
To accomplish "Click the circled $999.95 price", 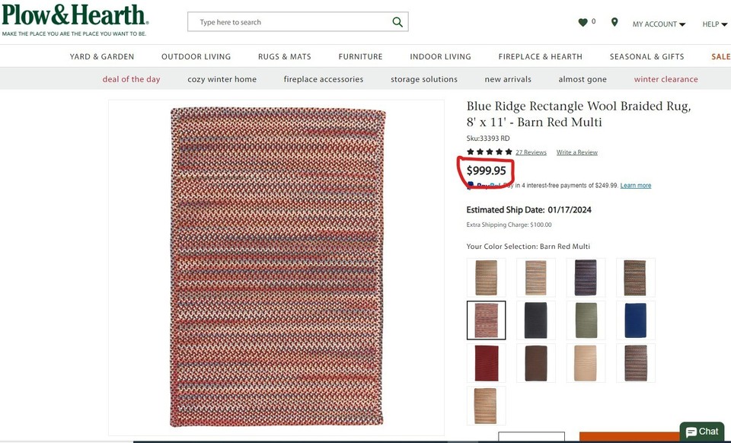I will click(487, 171).
